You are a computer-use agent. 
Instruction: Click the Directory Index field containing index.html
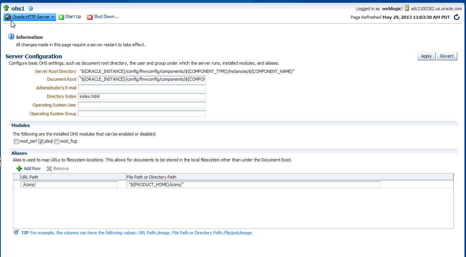tap(142, 96)
